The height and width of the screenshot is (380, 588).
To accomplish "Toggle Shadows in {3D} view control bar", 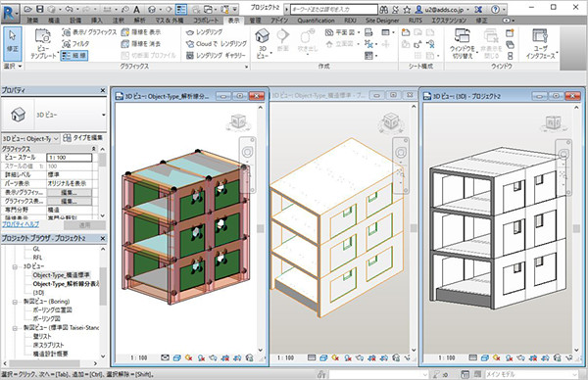I will pos(509,357).
